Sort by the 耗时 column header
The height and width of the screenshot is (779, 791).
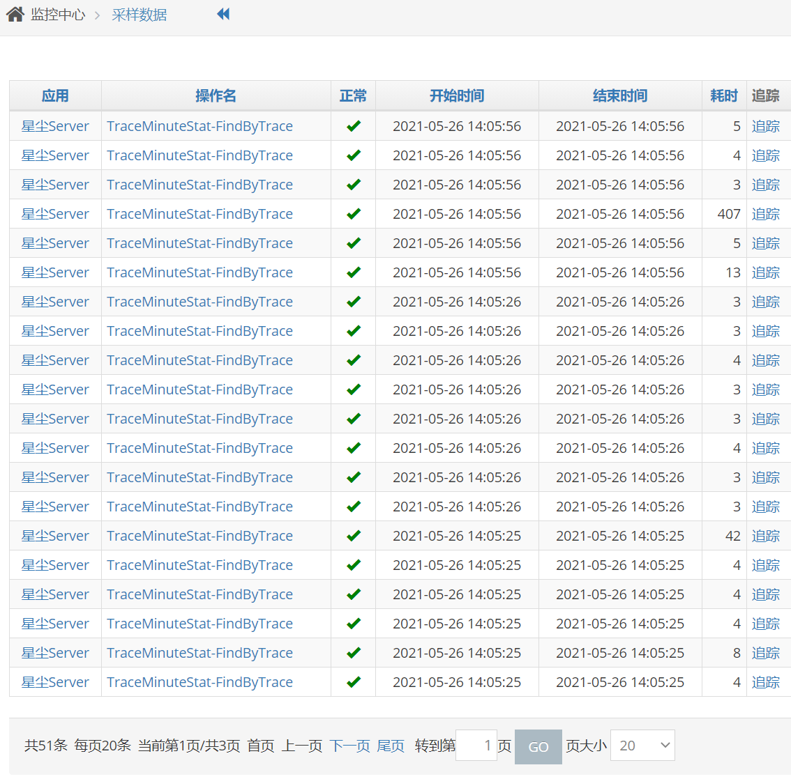click(724, 95)
